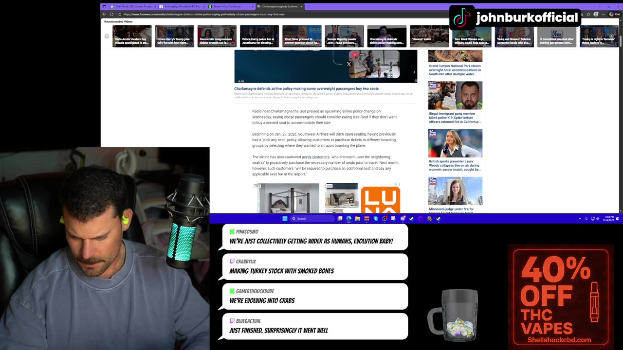Play IT consultant arrested video
The image size is (623, 350).
click(x=557, y=36)
